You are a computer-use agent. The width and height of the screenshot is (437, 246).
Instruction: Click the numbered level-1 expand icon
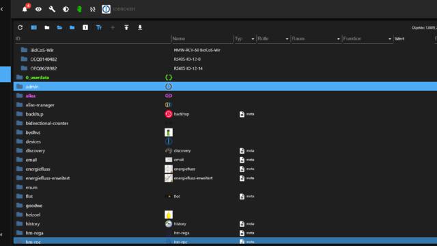coord(85,27)
